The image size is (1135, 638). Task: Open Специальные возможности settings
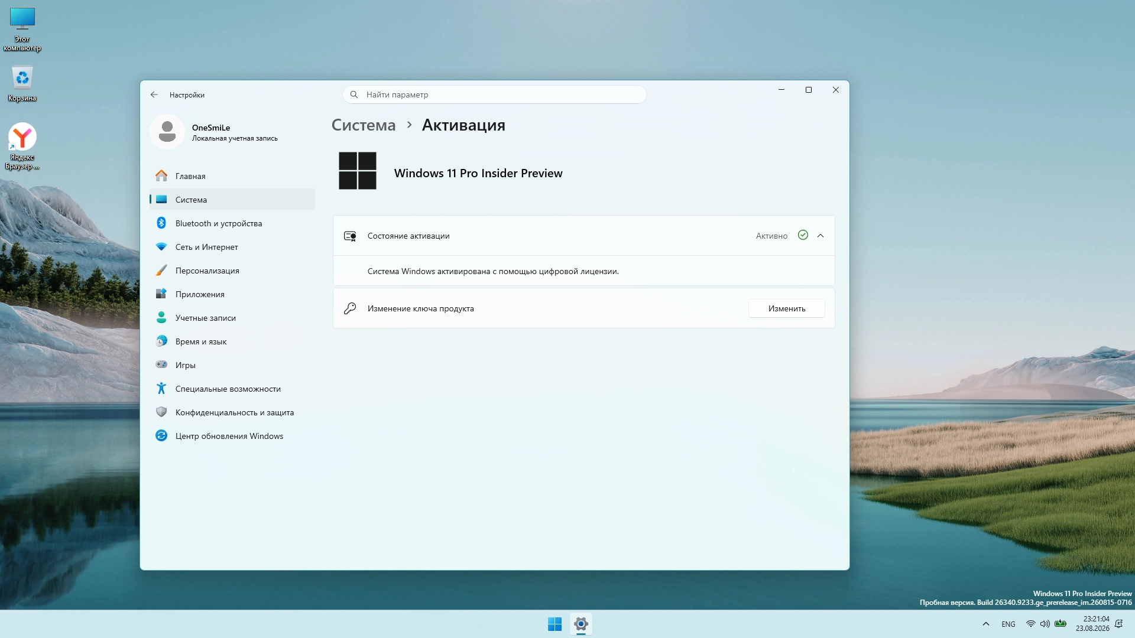232,389
